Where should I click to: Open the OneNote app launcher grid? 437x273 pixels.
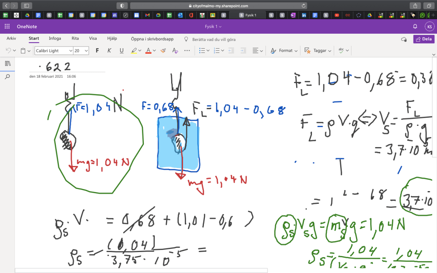(x=7, y=26)
